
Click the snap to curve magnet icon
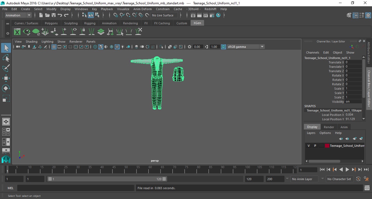(122, 15)
